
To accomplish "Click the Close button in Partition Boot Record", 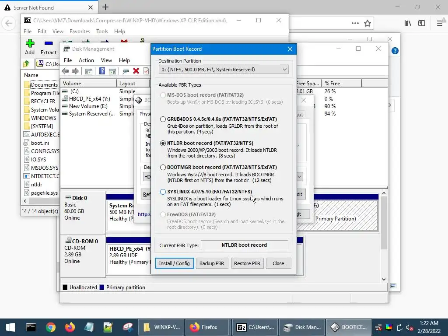I will tap(278, 263).
